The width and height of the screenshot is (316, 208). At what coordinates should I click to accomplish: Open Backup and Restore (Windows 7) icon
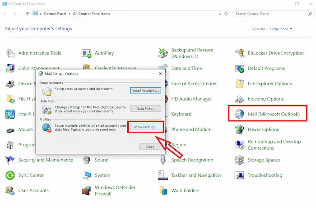coord(163,53)
